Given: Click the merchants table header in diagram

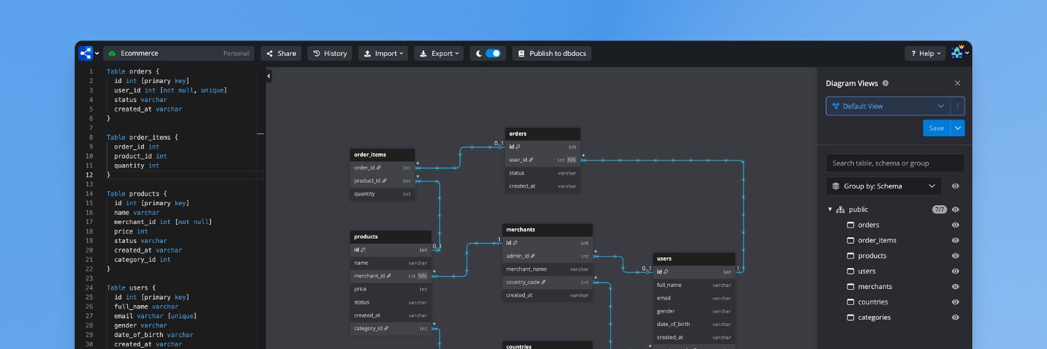Looking at the screenshot, I should pyautogui.click(x=547, y=229).
